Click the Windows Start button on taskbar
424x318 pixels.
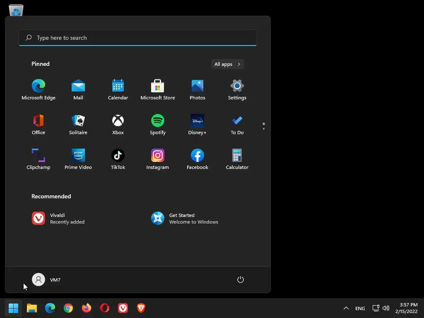point(14,308)
